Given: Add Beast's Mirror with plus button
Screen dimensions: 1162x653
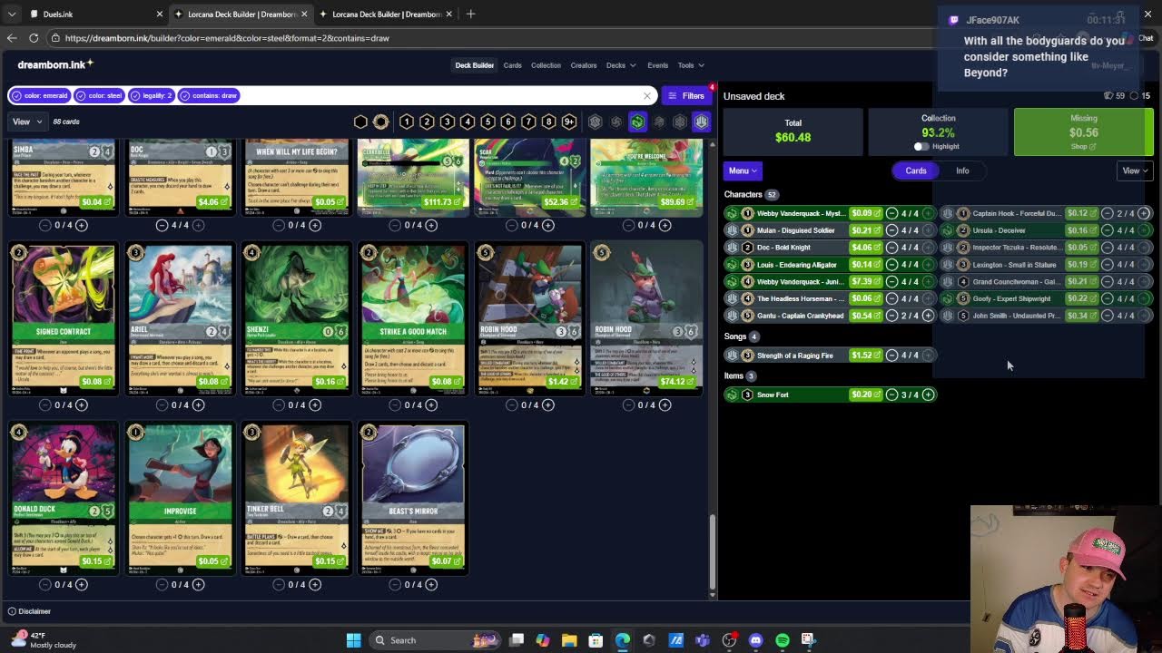Looking at the screenshot, I should [431, 584].
